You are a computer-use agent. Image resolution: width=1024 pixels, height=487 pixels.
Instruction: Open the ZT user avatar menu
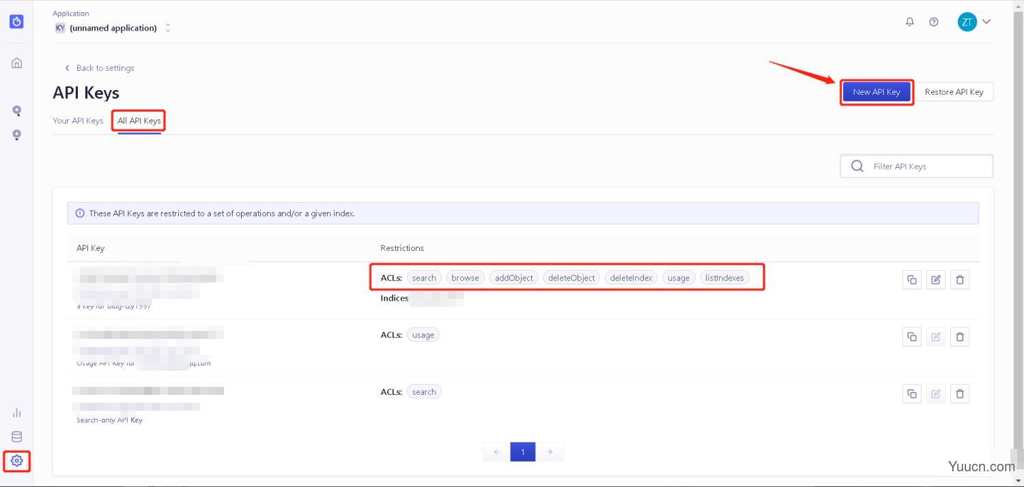point(967,22)
